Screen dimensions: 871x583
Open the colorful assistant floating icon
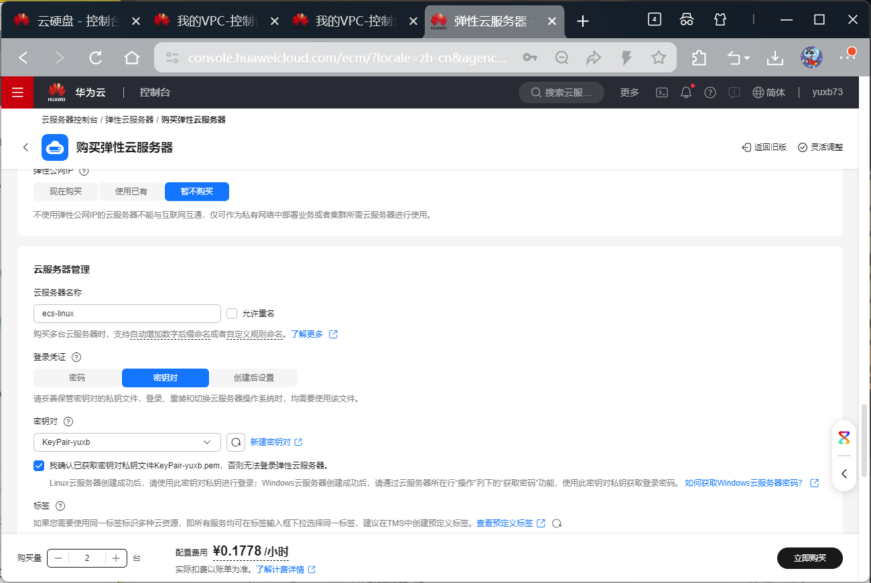(844, 438)
